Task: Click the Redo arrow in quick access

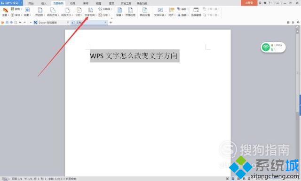Action: (x=24, y=23)
